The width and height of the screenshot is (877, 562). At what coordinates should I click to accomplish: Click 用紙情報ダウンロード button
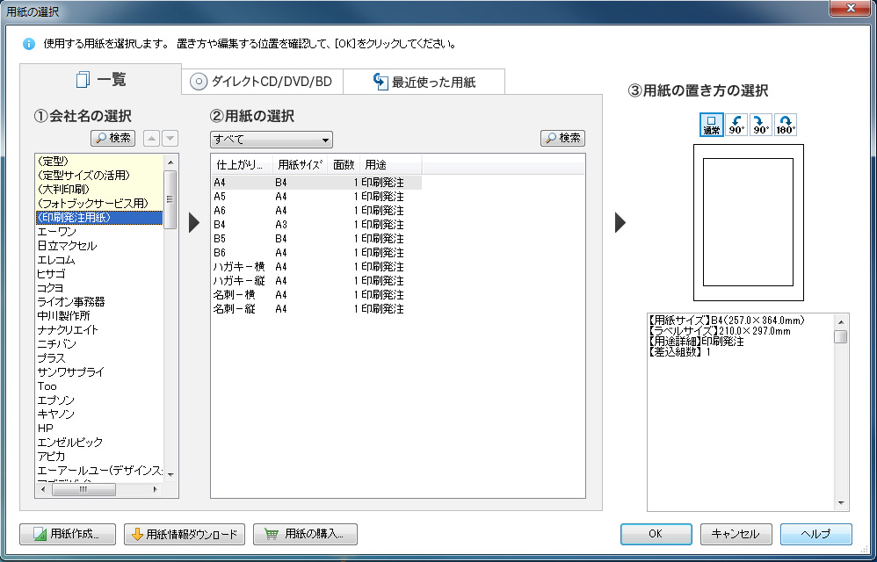pos(184,534)
